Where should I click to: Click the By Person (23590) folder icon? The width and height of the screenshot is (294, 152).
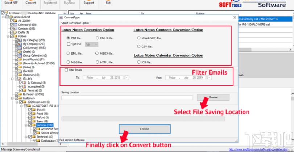pos(20,94)
